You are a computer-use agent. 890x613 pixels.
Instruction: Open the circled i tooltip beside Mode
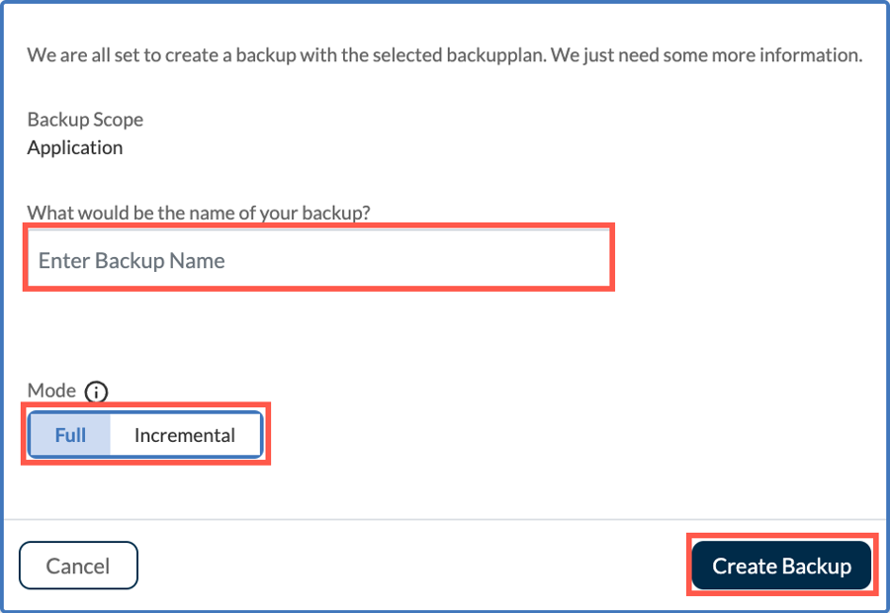(x=96, y=392)
